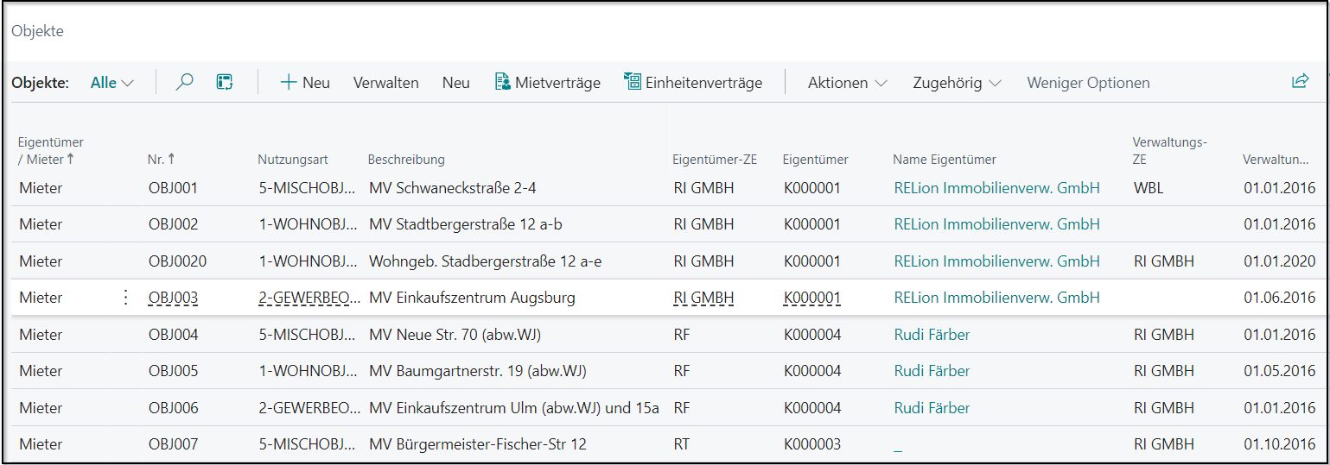Open row options dots for OBJ003
This screenshot has width=1330, height=465.
point(125,298)
